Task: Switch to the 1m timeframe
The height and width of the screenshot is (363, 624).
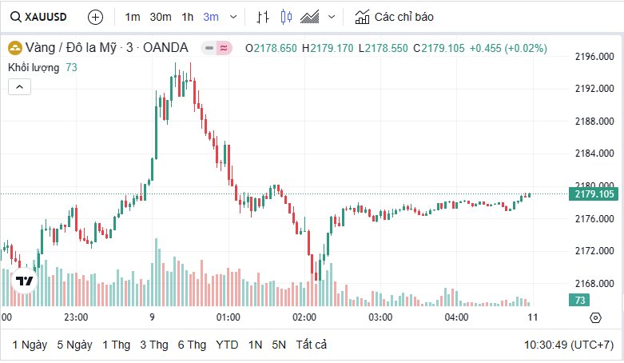Action: (x=133, y=17)
